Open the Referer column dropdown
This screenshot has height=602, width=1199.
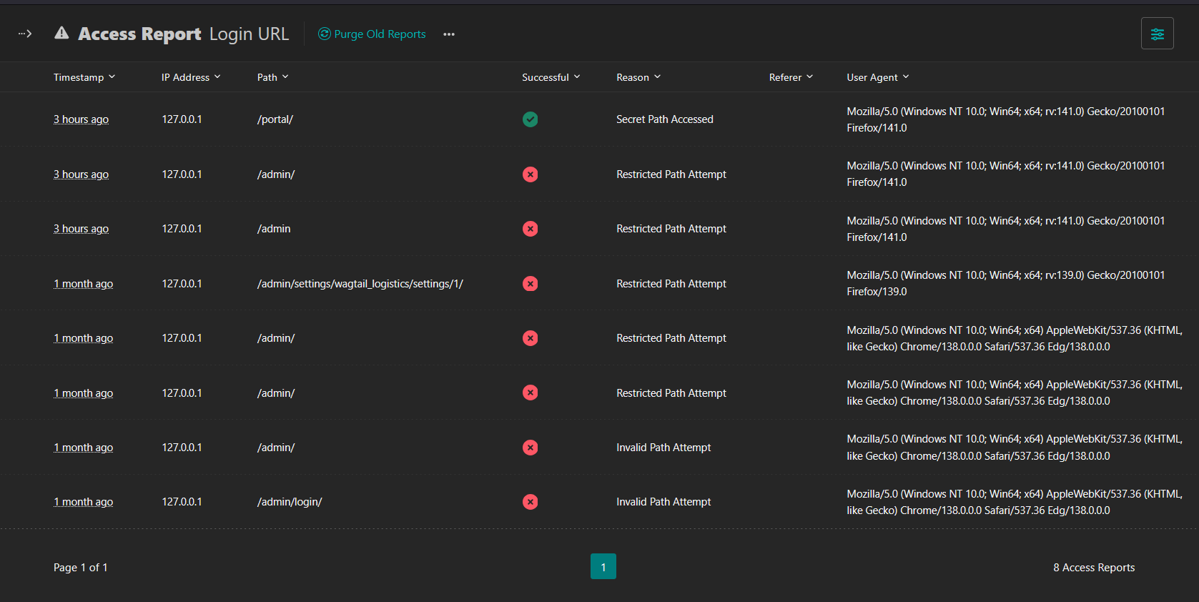coord(791,77)
